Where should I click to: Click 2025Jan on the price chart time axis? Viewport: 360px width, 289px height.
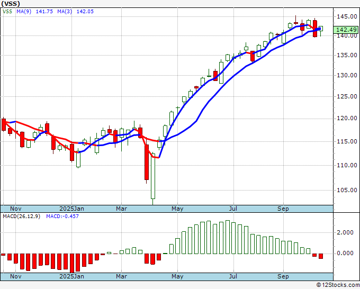click(x=71, y=209)
